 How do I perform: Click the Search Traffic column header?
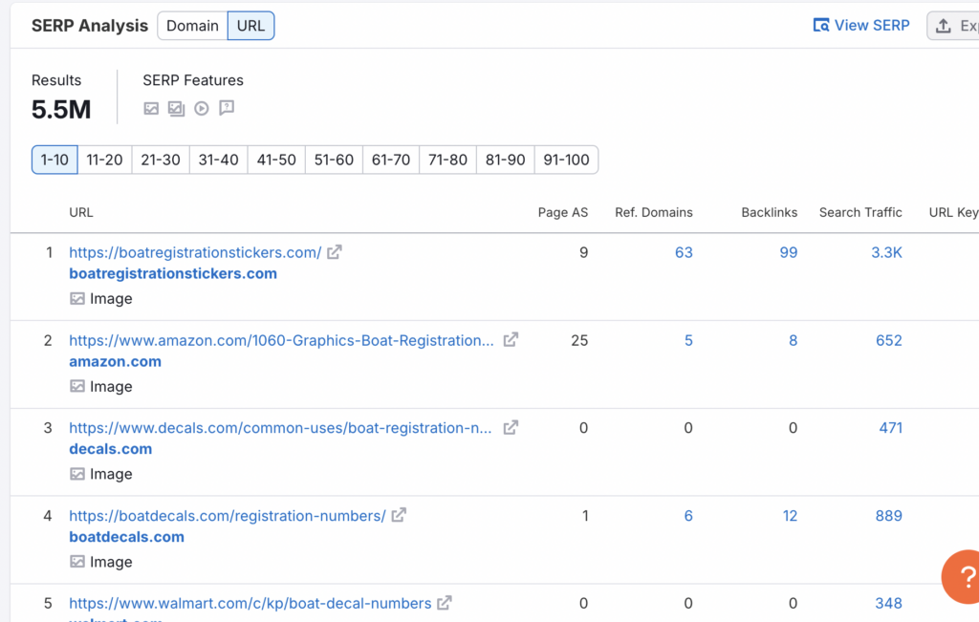[x=860, y=212]
